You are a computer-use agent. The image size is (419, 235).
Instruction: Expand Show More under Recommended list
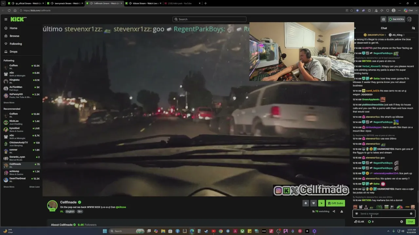9,187
